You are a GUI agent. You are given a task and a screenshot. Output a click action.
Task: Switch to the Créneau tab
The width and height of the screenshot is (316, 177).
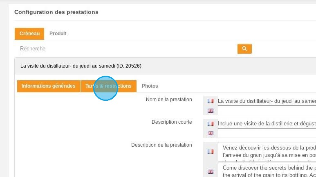pyautogui.click(x=29, y=34)
